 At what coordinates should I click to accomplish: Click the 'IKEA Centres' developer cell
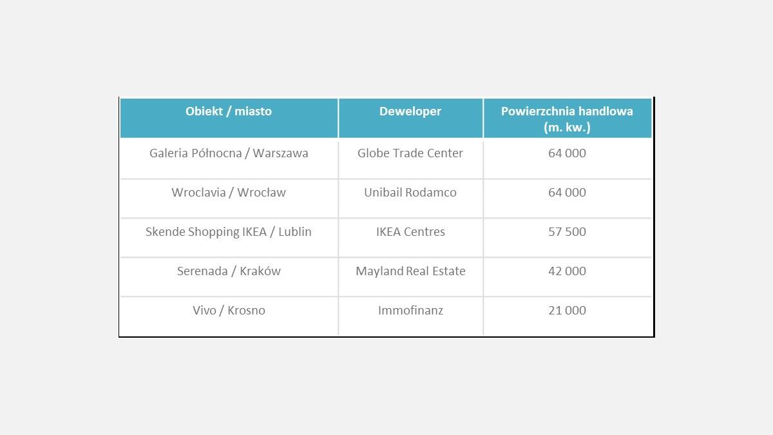click(x=410, y=232)
